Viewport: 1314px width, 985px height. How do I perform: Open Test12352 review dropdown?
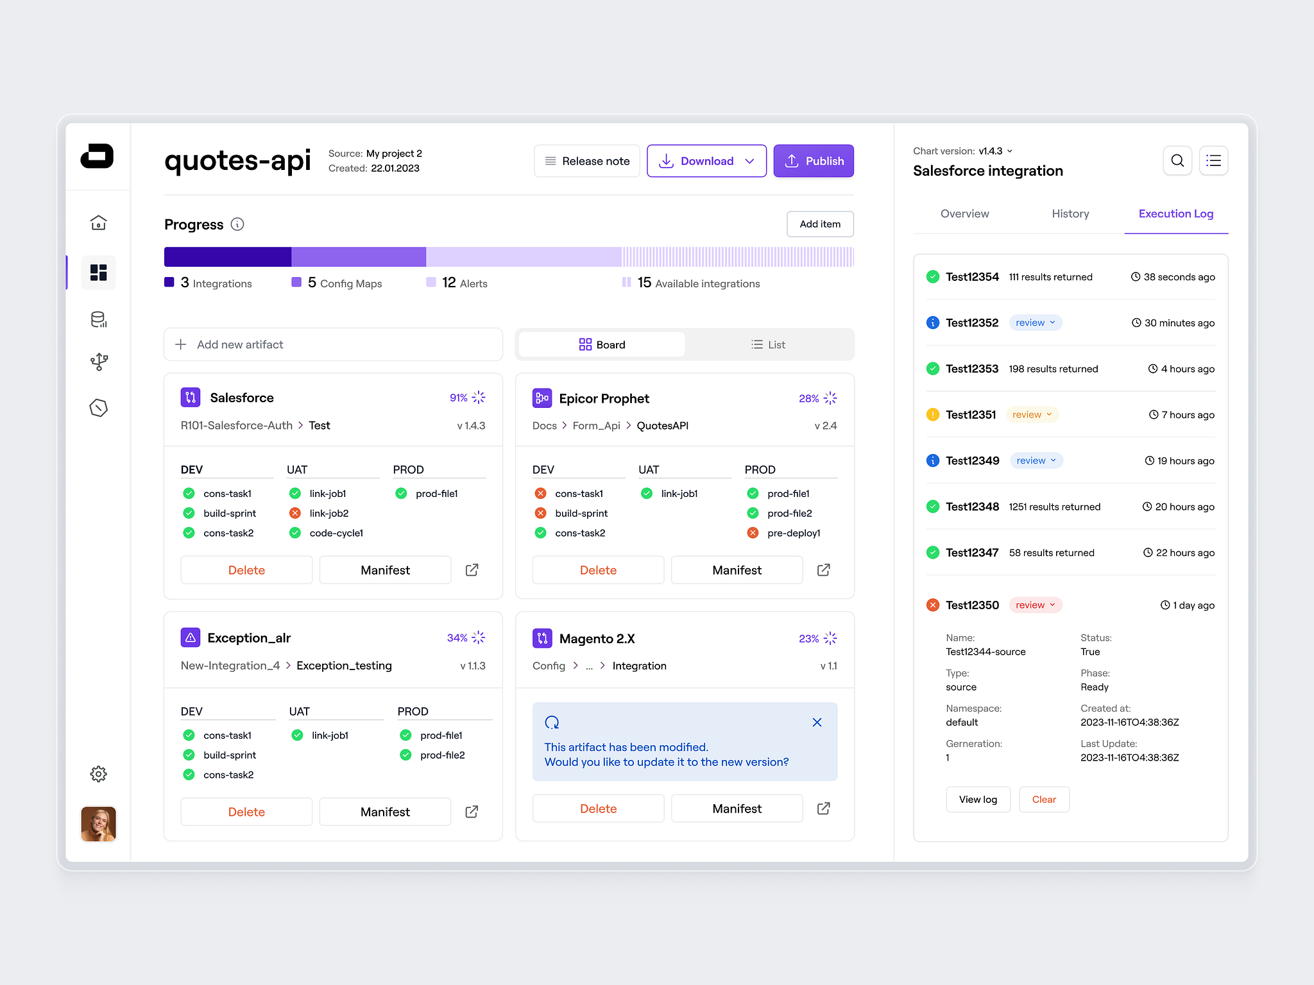1036,323
